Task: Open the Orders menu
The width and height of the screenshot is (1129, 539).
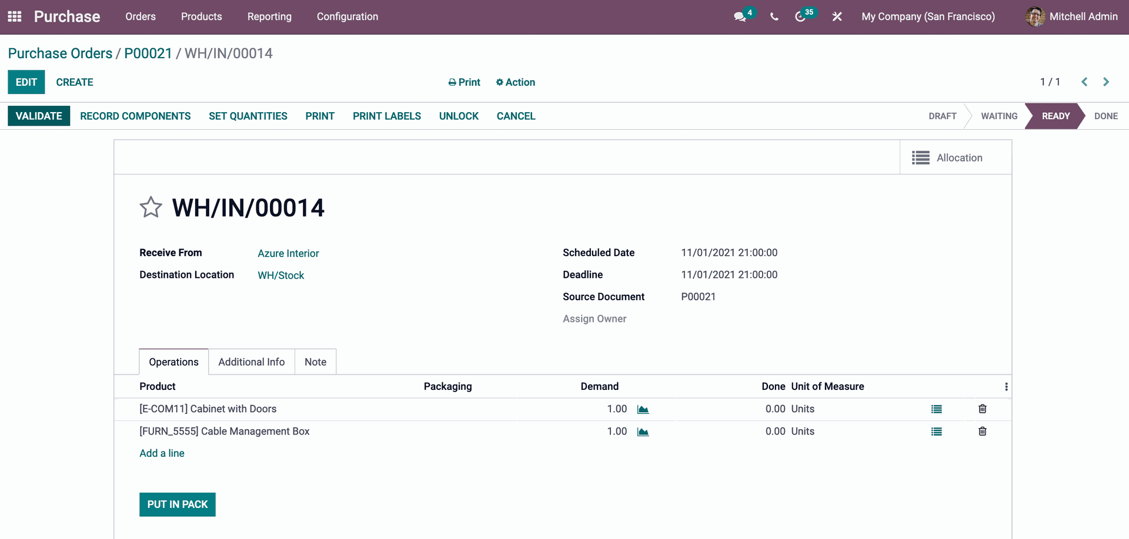Action: (141, 16)
